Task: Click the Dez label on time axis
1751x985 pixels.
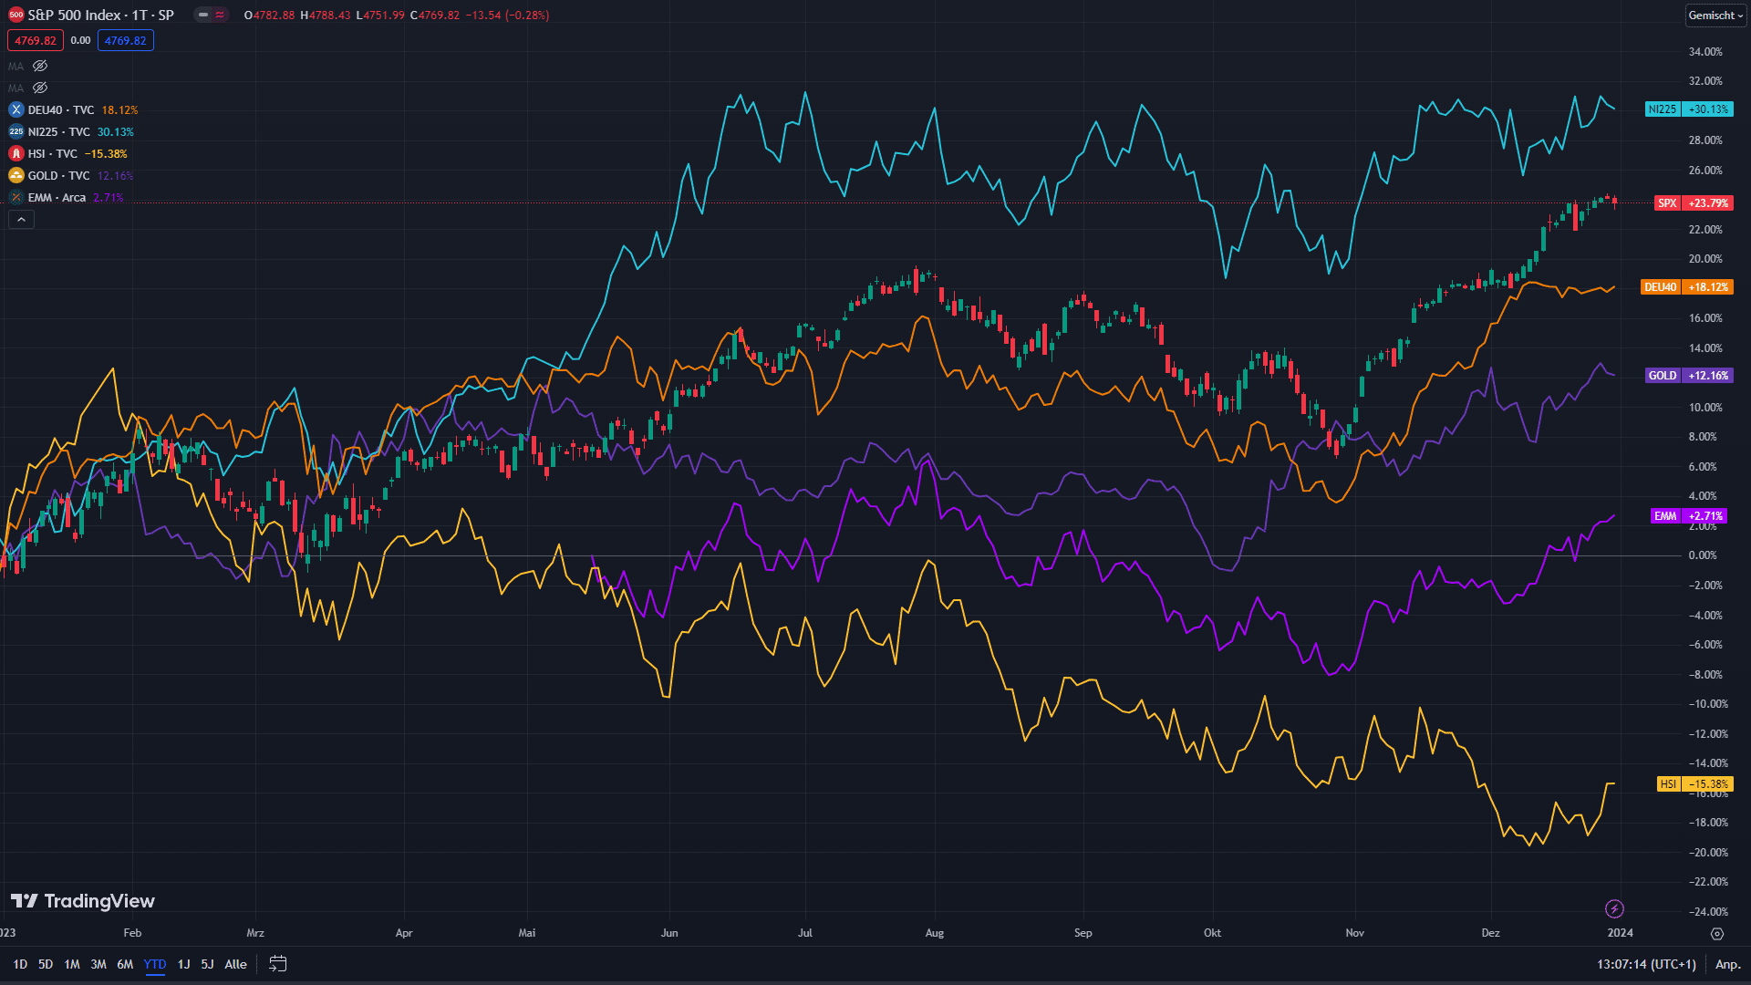Action: click(x=1490, y=933)
